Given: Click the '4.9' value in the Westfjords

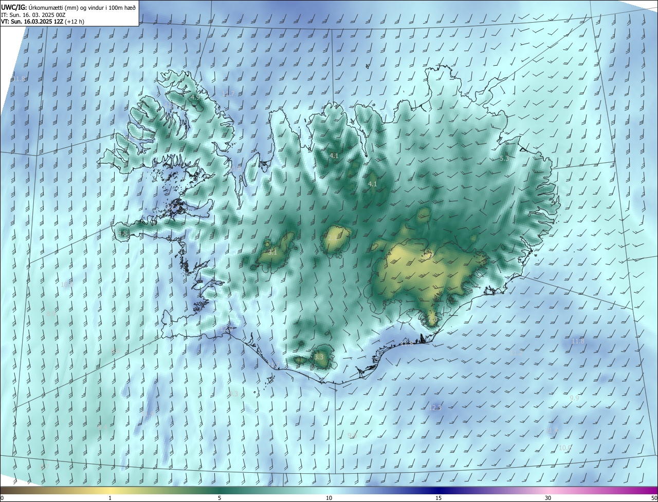Looking at the screenshot, I should tap(195, 96).
